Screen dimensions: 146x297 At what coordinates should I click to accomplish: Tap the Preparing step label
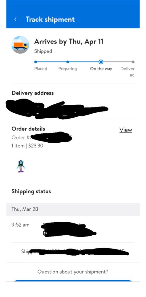(68, 69)
